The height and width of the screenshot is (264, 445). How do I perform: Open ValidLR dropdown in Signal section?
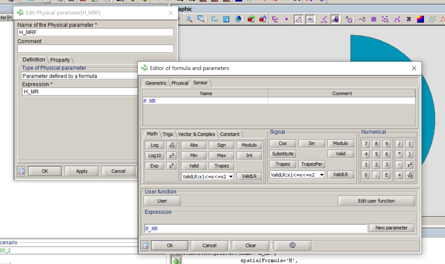click(x=322, y=175)
